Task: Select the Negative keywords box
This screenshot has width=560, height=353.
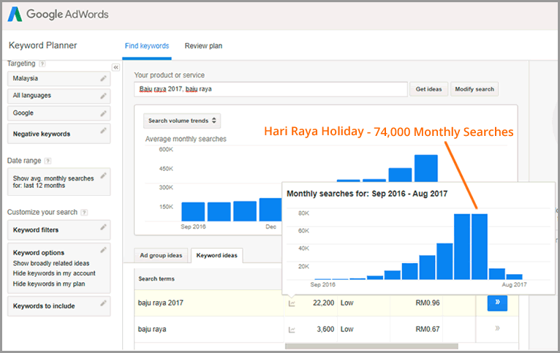Action: coord(59,134)
